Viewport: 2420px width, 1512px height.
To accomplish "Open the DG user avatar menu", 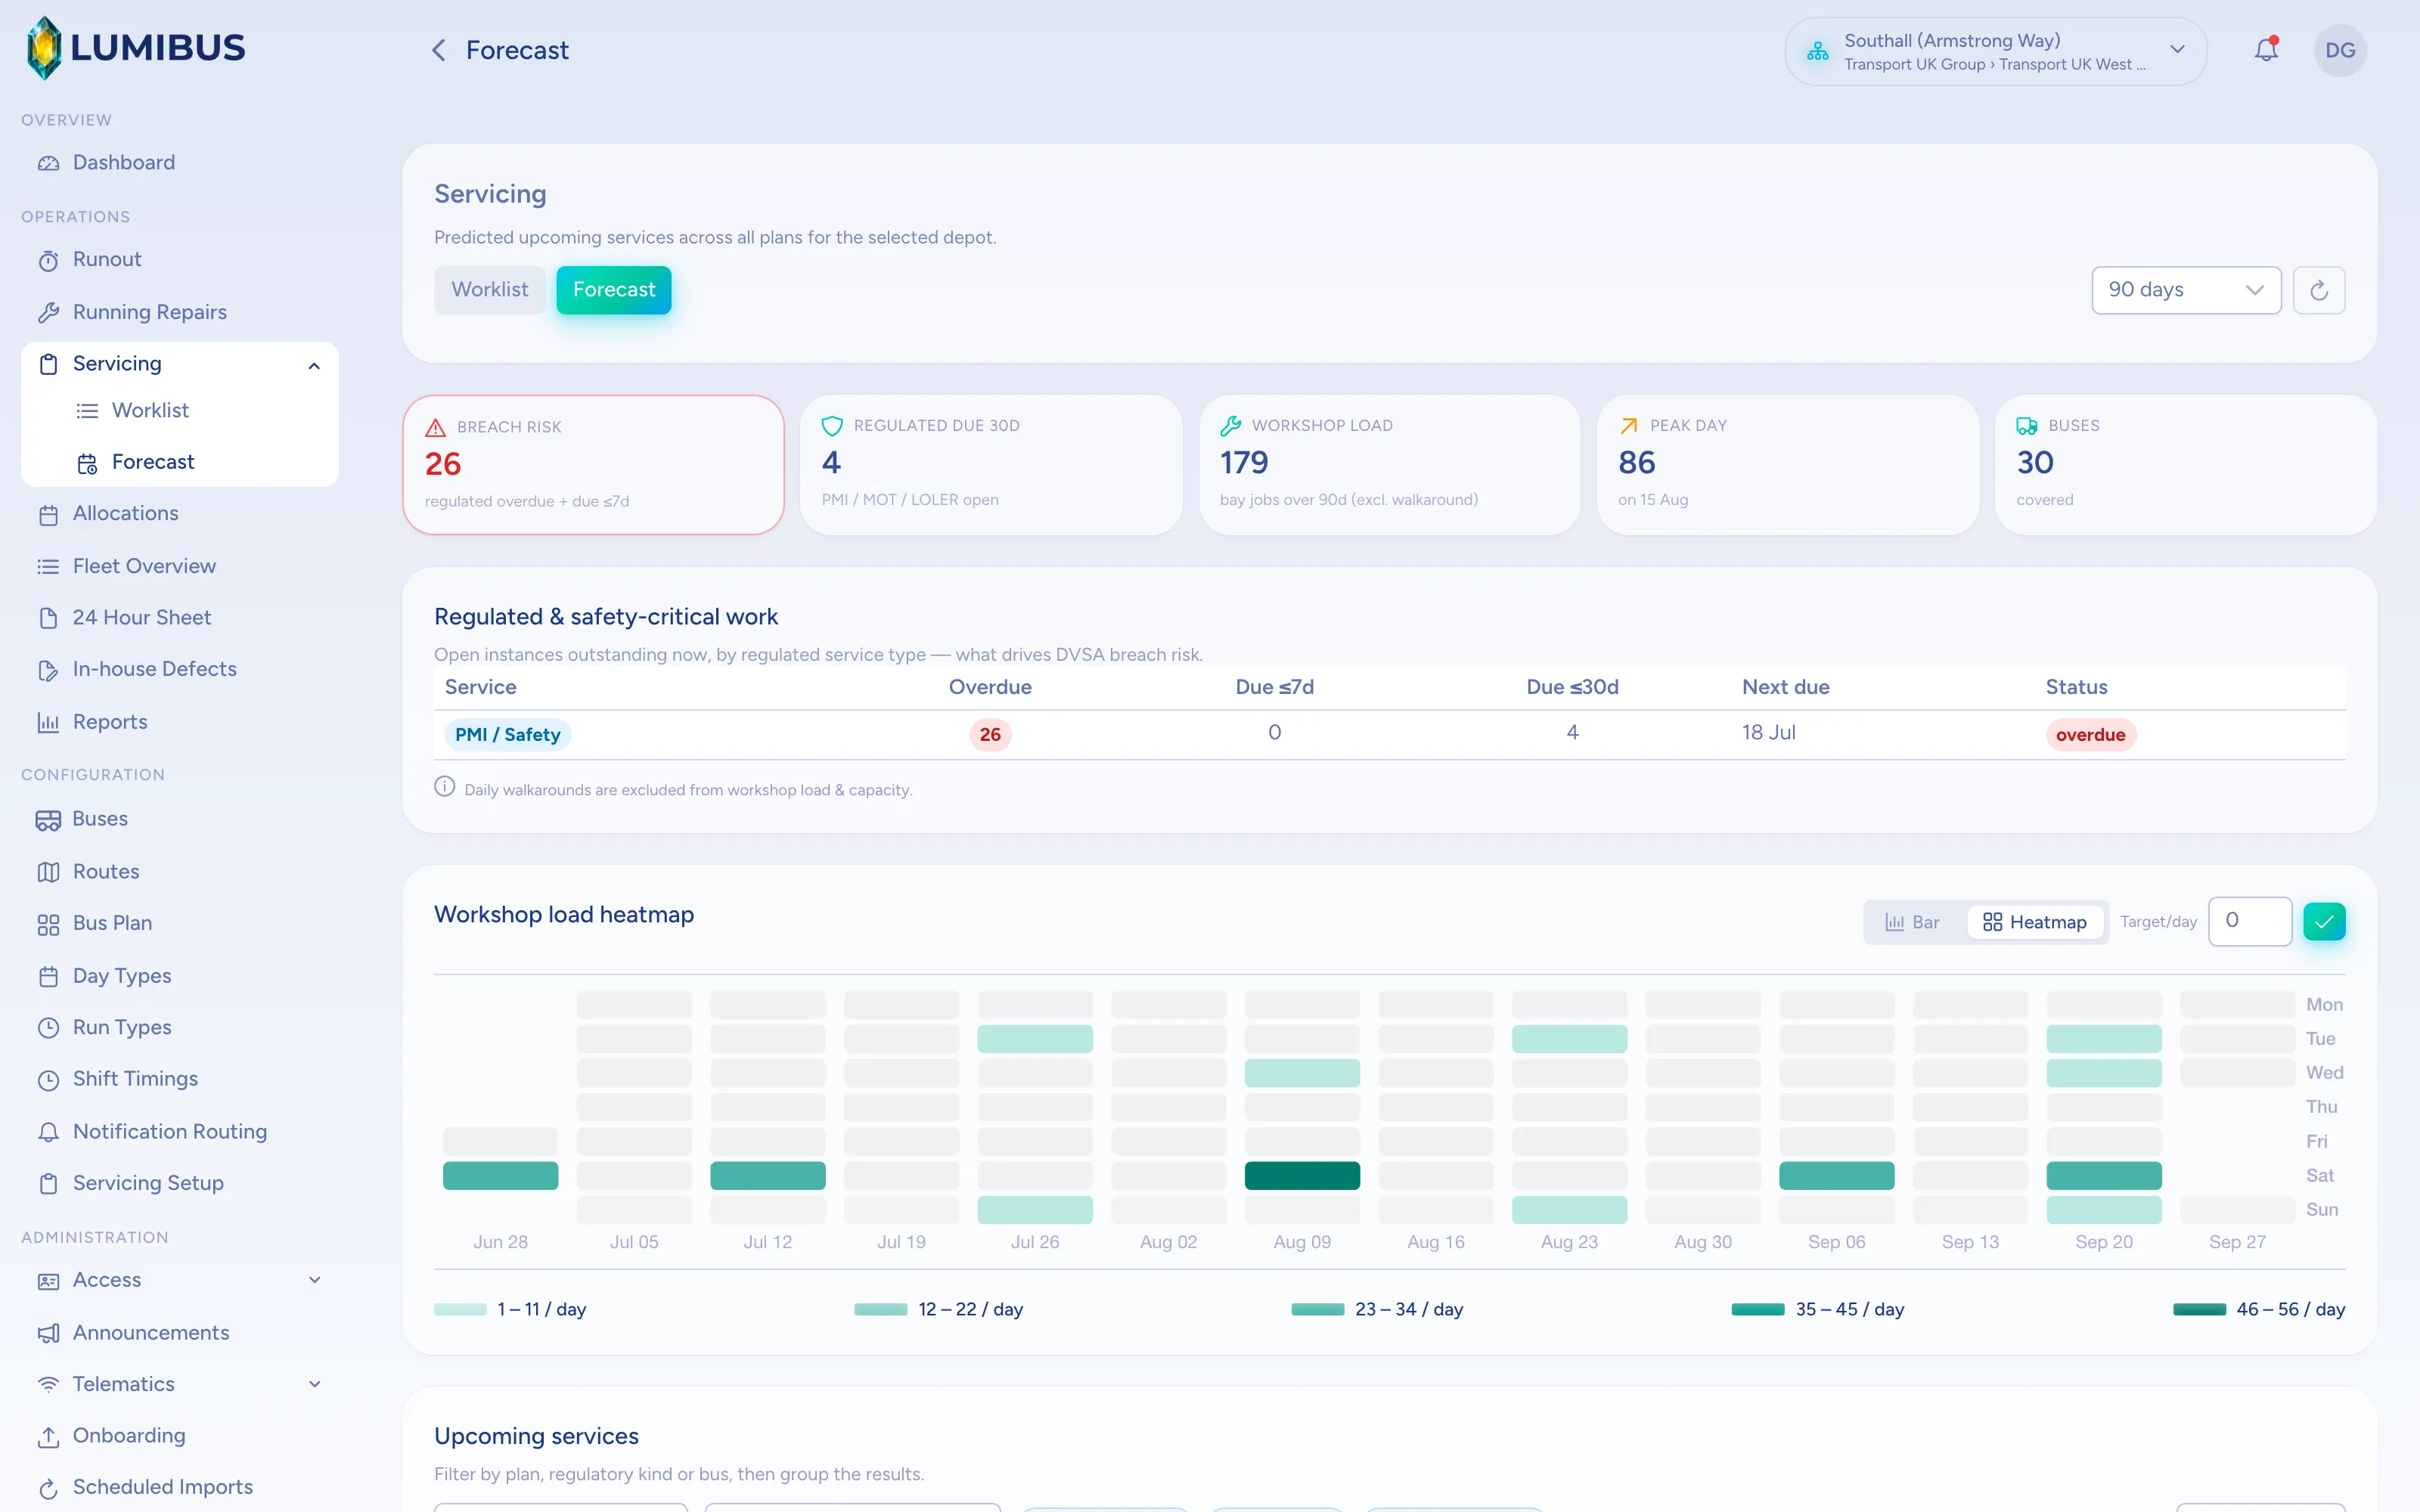I will click(x=2340, y=50).
